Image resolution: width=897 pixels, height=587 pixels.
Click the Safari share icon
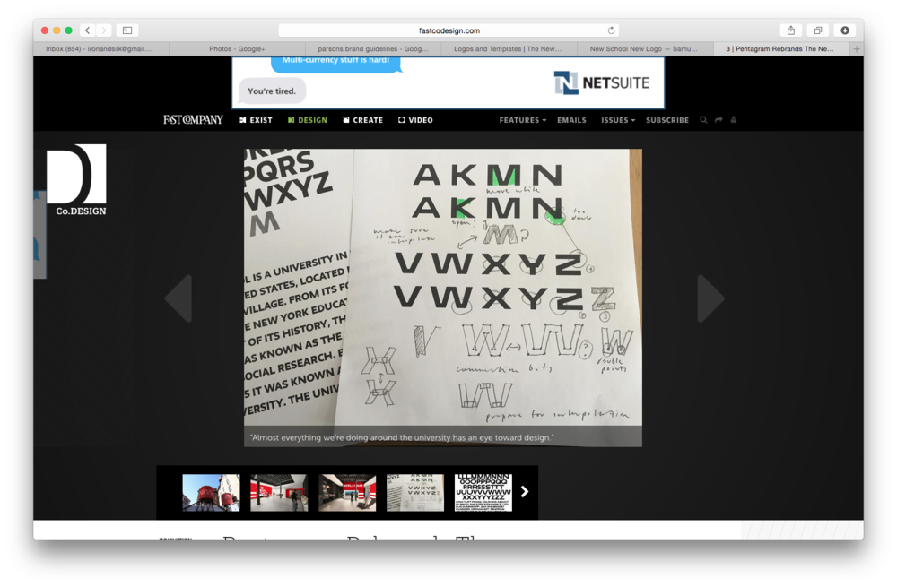pos(791,30)
